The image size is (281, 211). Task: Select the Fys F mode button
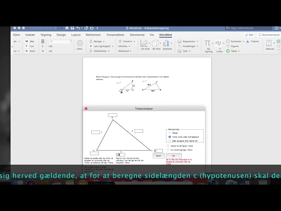(29, 46)
